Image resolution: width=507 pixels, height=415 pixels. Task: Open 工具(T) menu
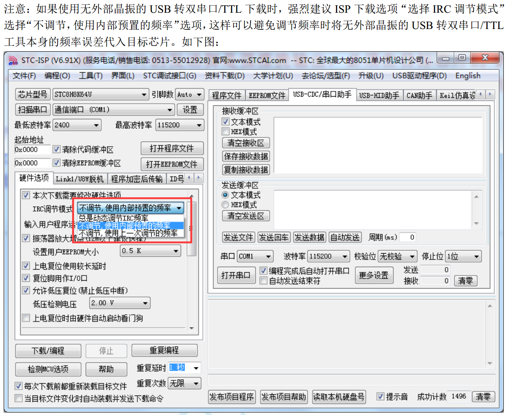(x=91, y=76)
